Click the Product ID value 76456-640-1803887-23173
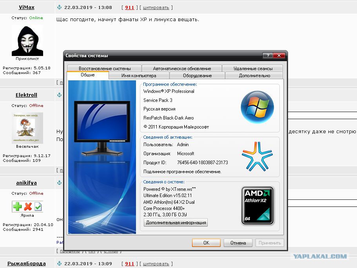This screenshot has height=268, width=357. tap(203, 162)
